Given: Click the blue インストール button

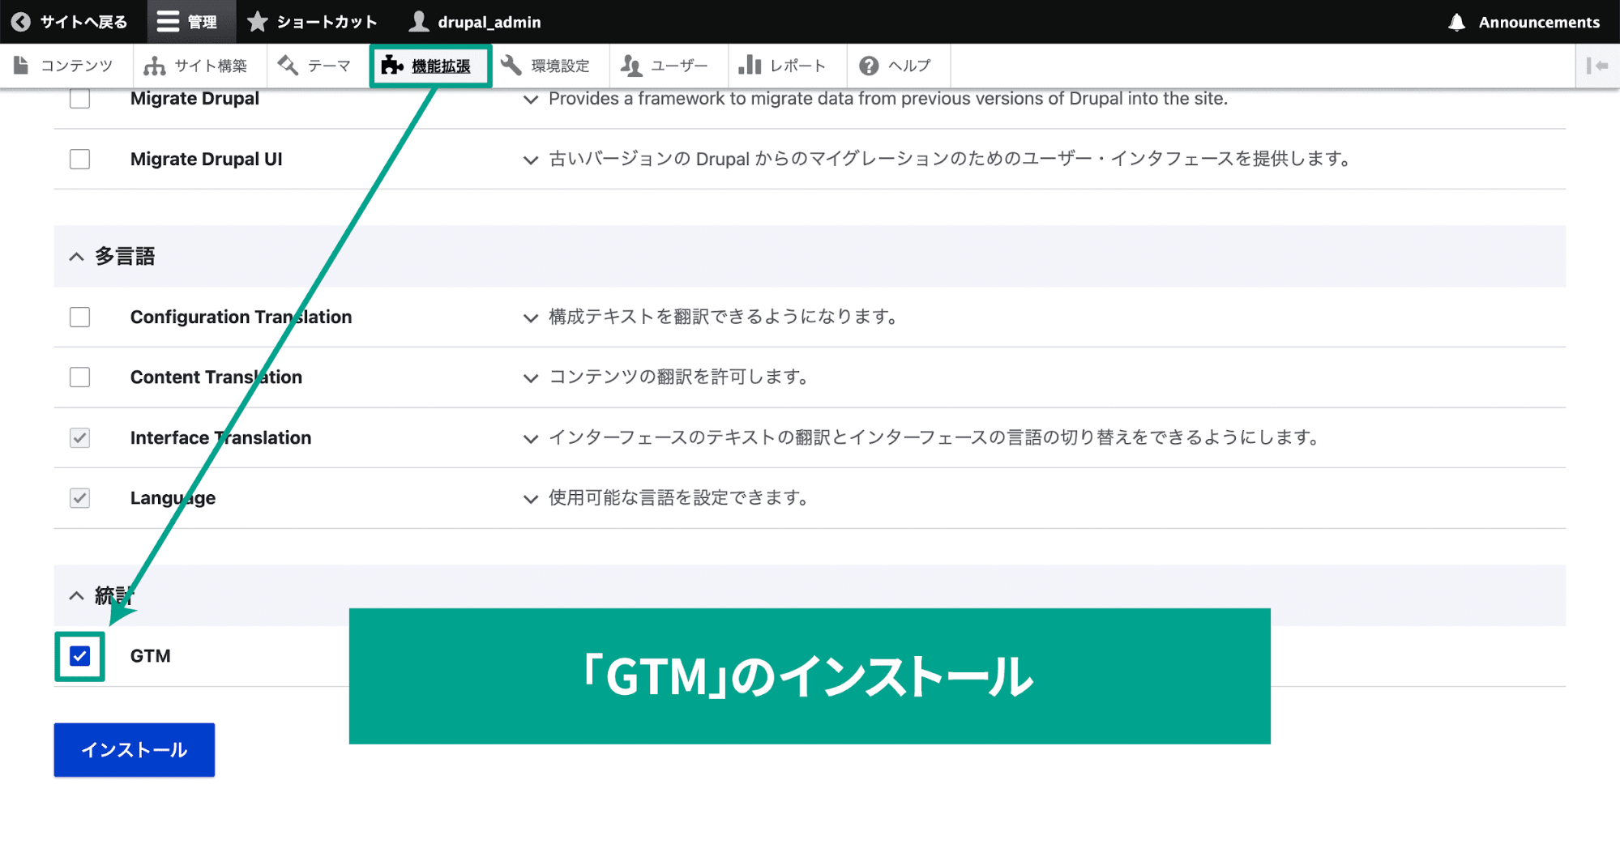Looking at the screenshot, I should click(135, 750).
